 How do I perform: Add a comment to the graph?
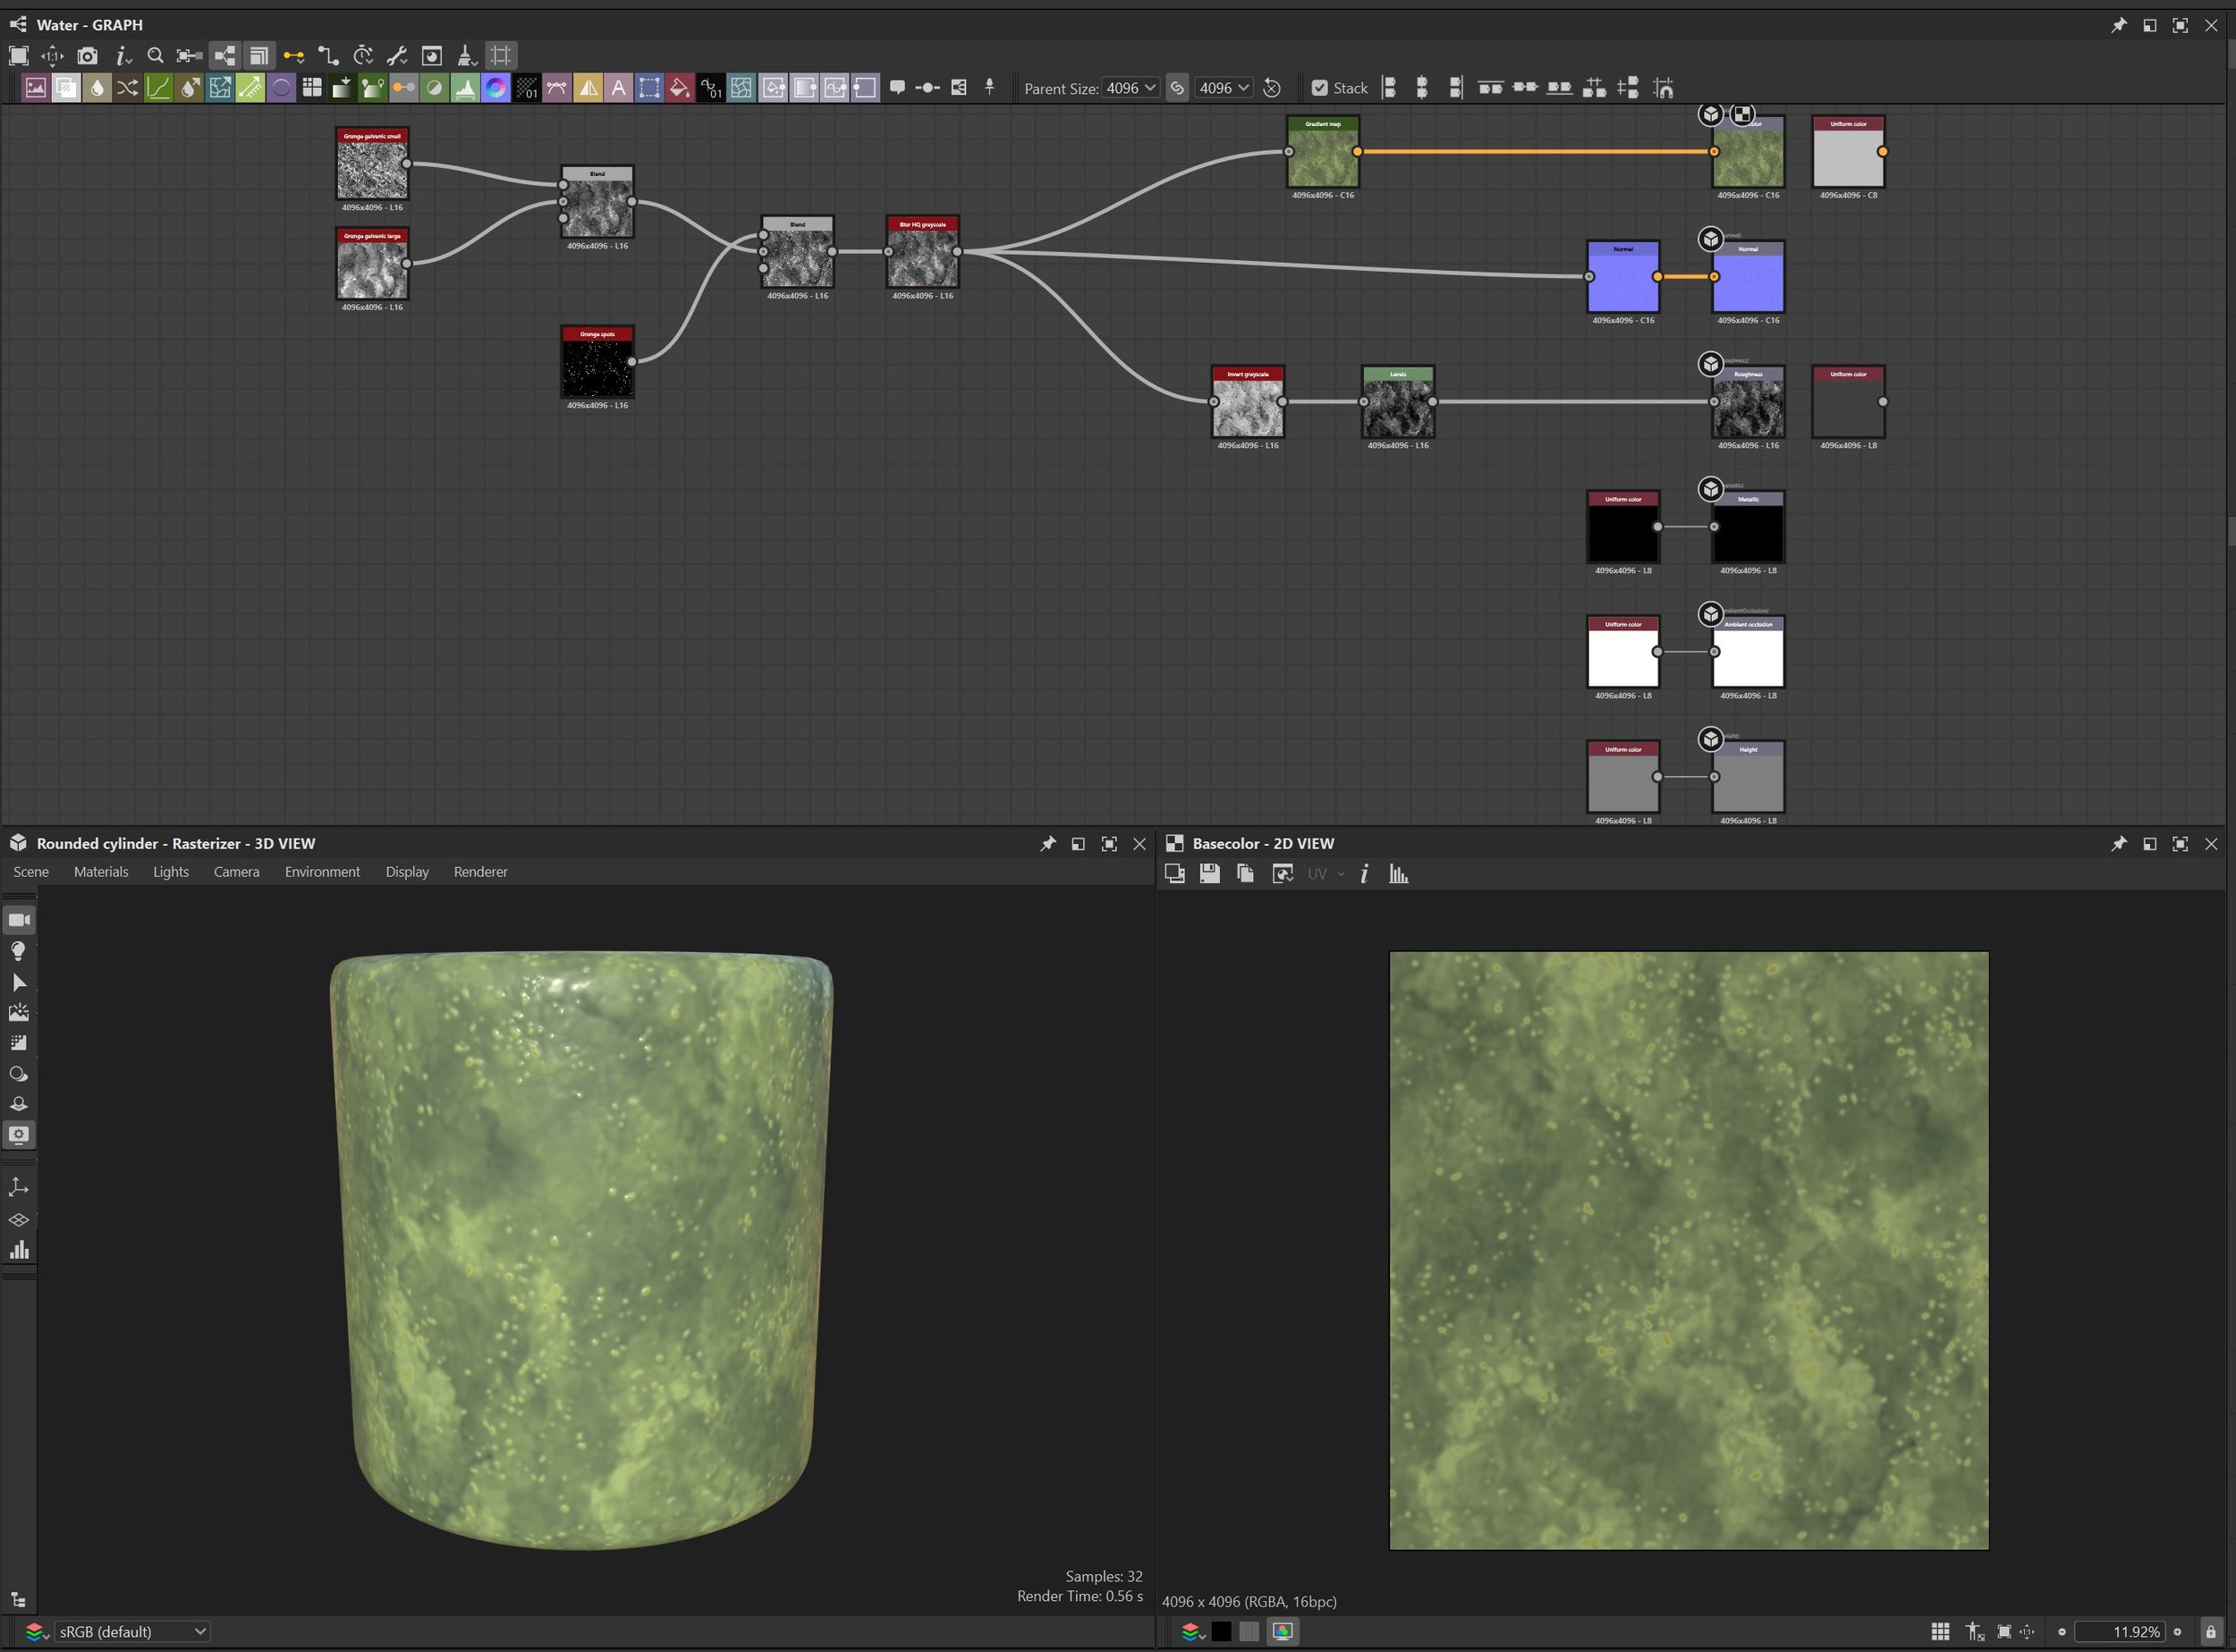tap(897, 88)
